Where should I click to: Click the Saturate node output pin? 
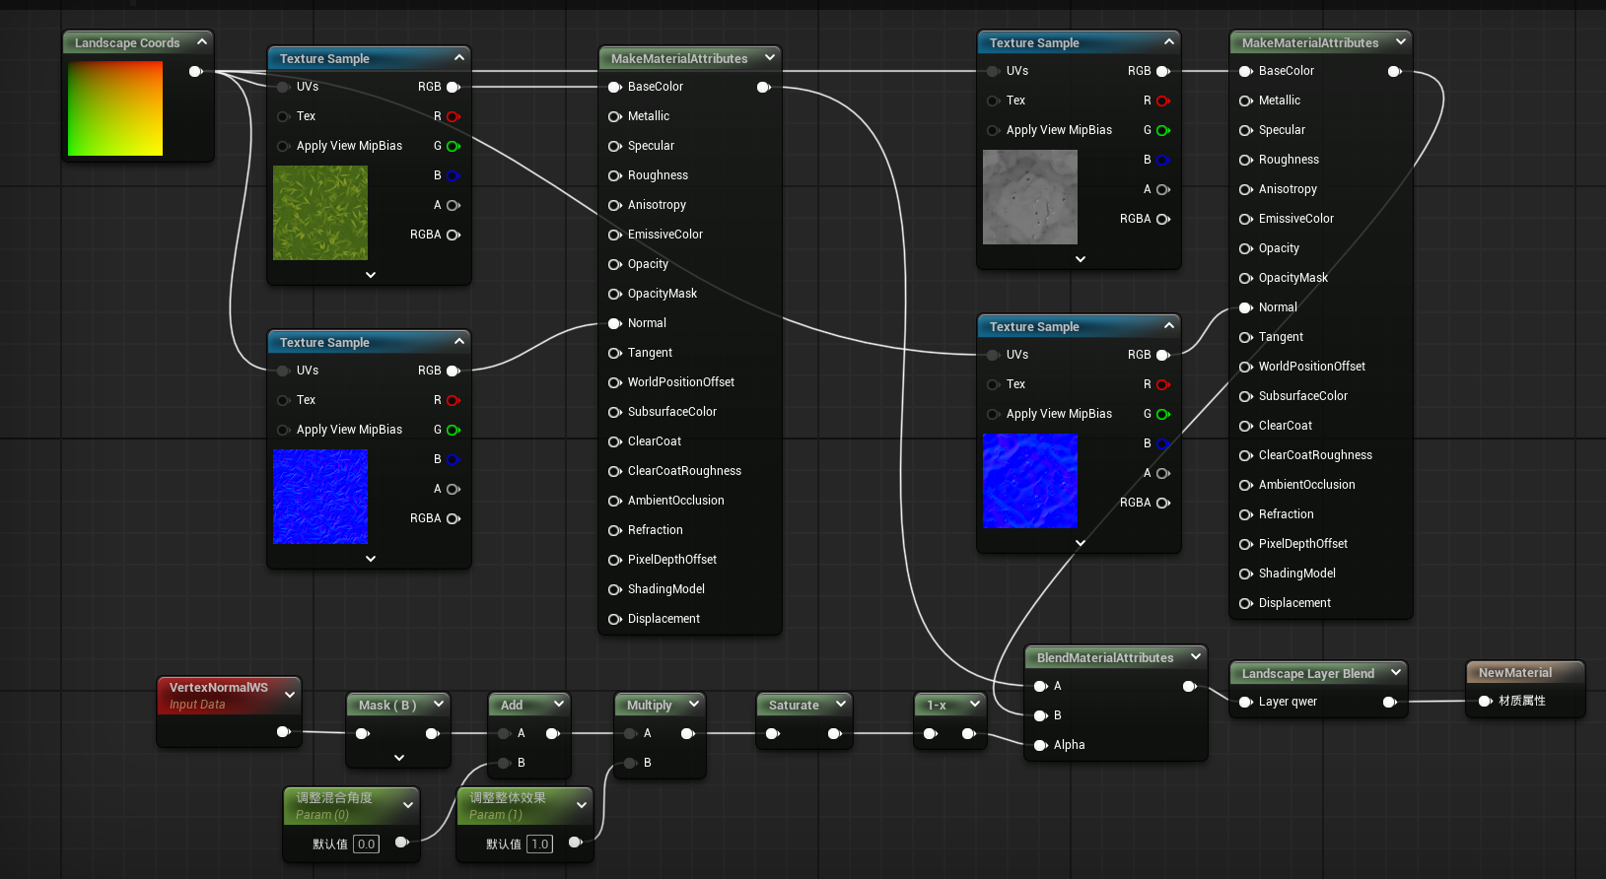[834, 733]
